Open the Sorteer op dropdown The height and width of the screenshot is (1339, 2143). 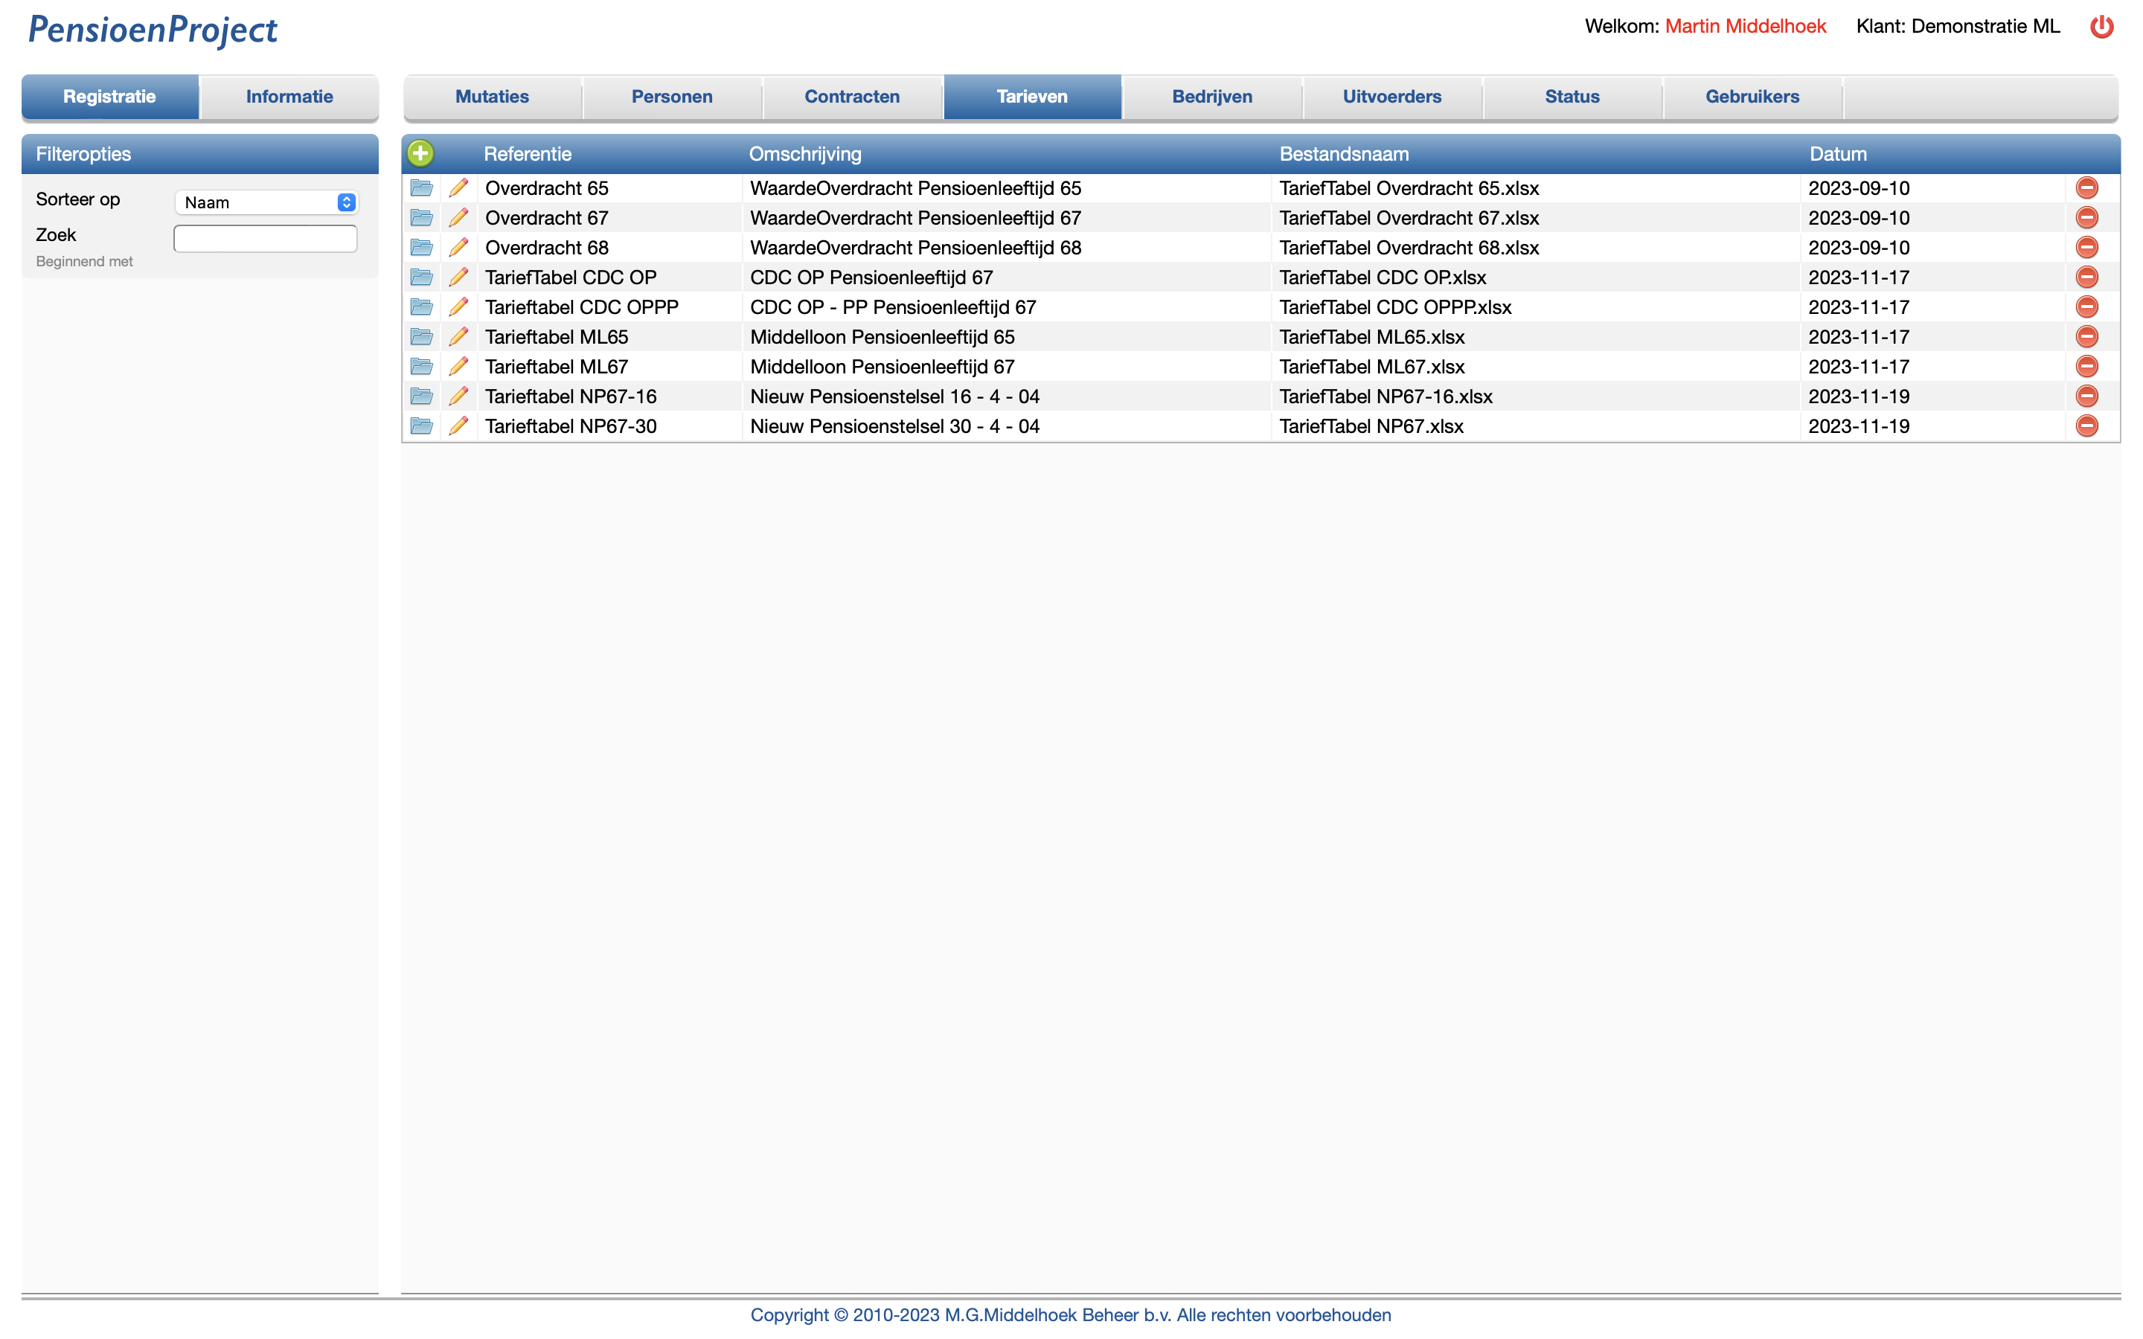point(266,202)
